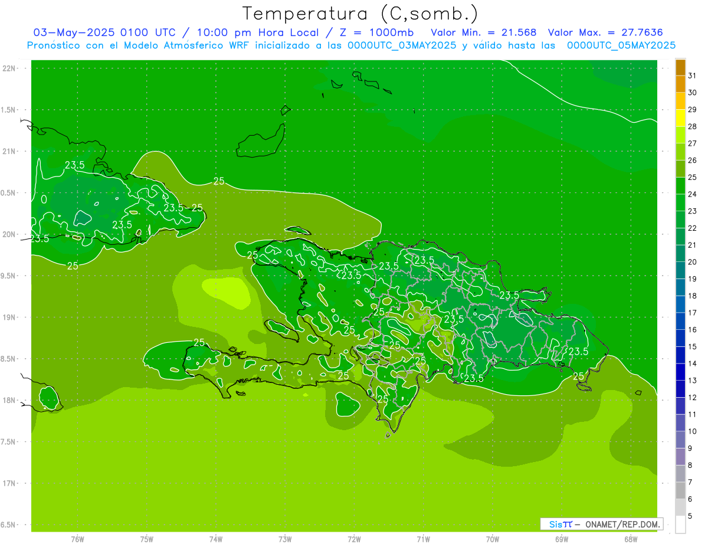
Task: Click legend value 14
Action: click(693, 363)
